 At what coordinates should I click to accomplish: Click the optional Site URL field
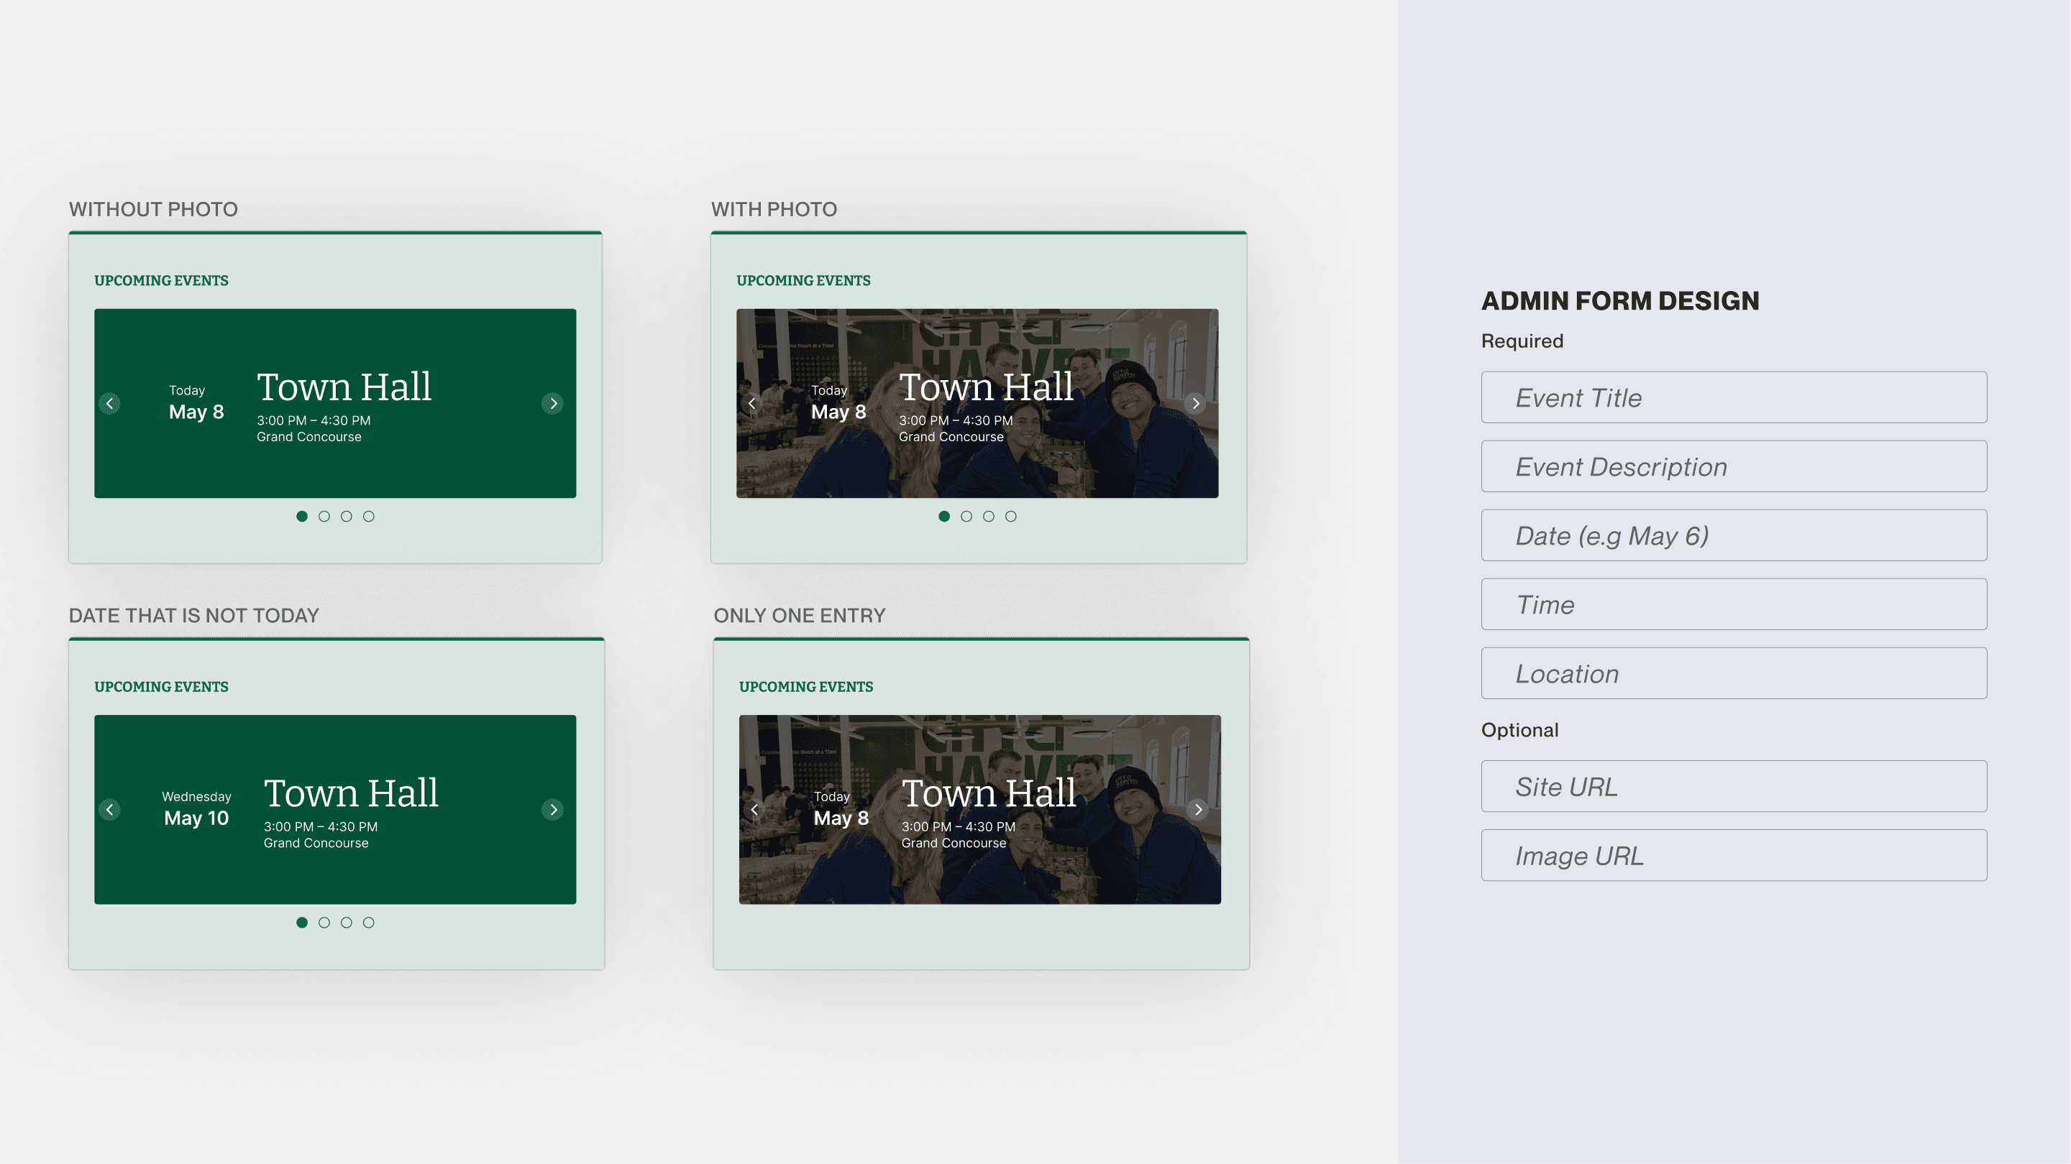pos(1733,787)
